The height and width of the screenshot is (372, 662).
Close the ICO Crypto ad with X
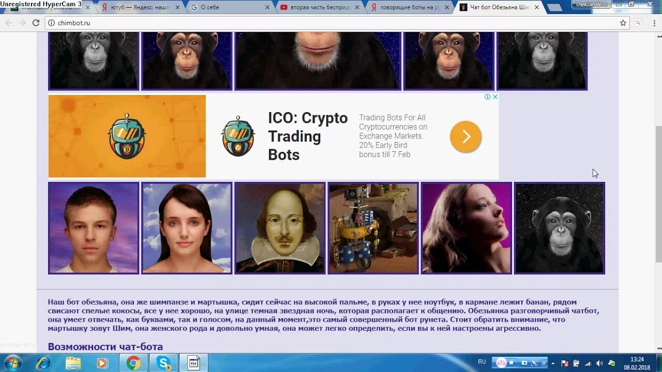click(495, 97)
